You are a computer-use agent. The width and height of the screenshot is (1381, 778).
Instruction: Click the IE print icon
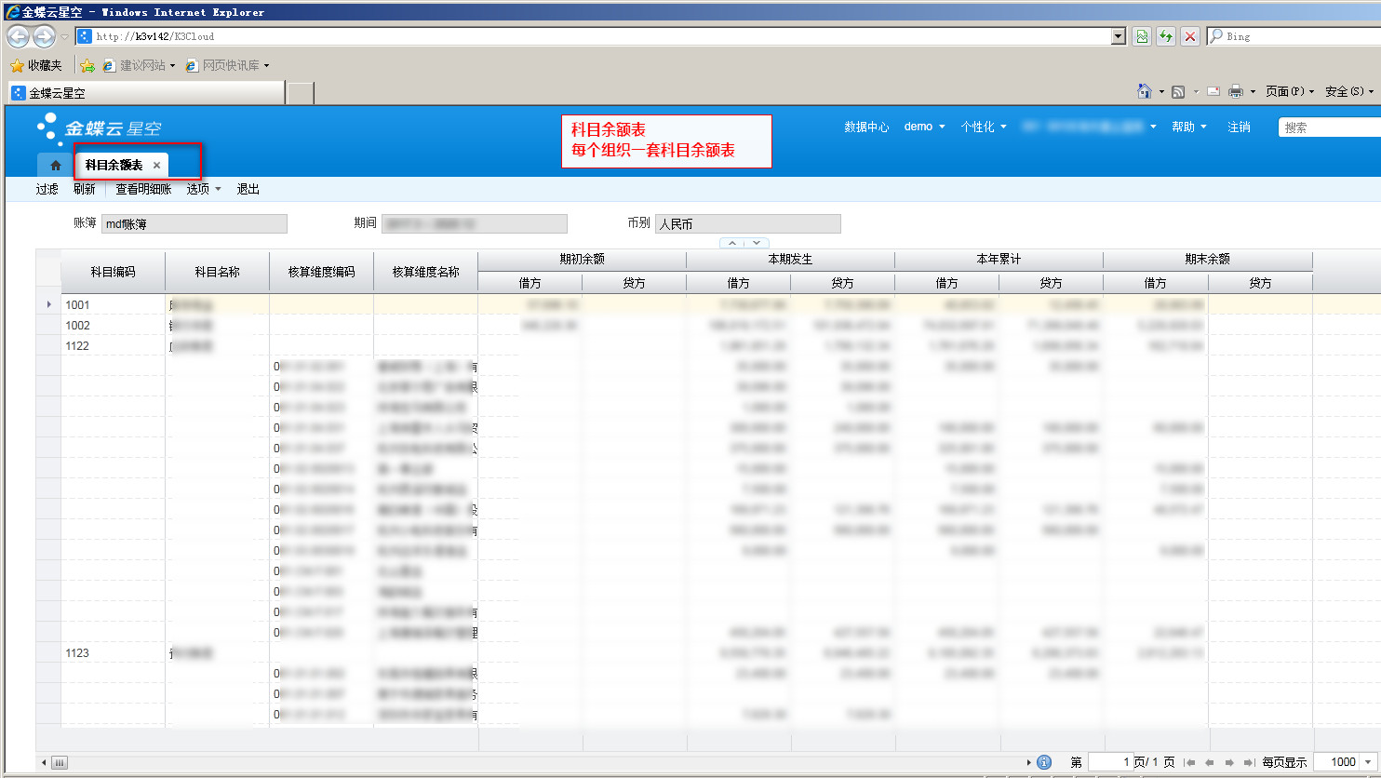tap(1236, 91)
